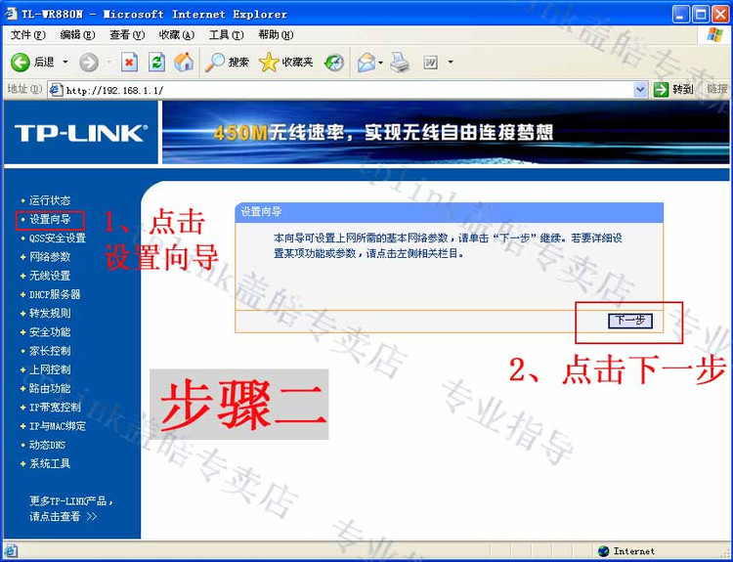Click the Back arrow icon
The image size is (733, 562).
click(x=21, y=63)
